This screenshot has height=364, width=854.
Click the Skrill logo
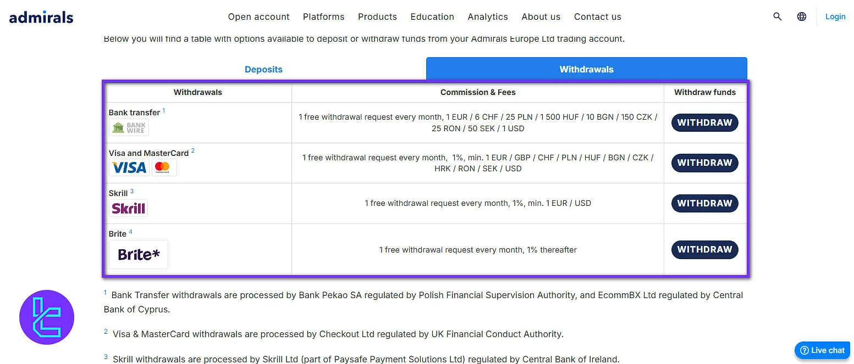click(128, 208)
